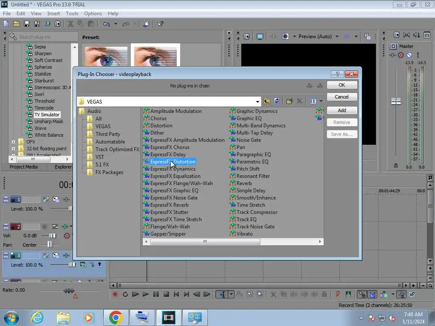Click the New project toolbar icon
Screen dimensions: 435x326
[x=6, y=24]
